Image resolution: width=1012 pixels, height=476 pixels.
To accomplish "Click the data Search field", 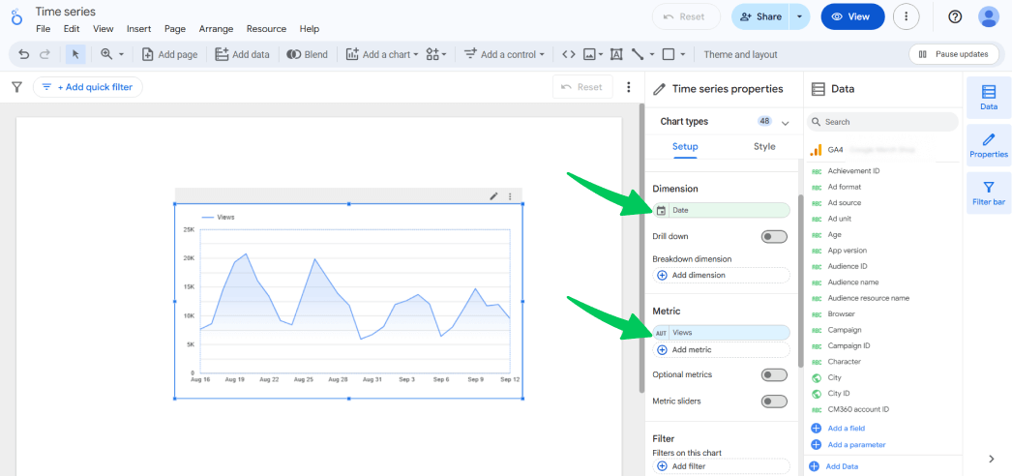I will pos(882,122).
